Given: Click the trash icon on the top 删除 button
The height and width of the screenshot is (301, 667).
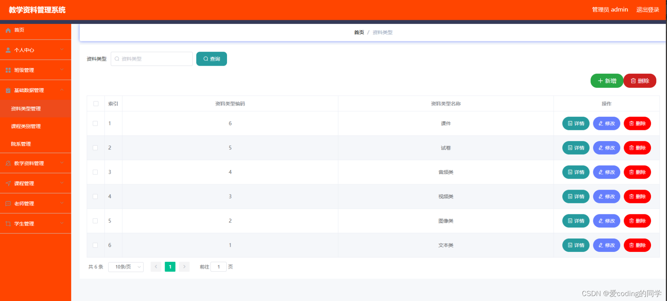Looking at the screenshot, I should point(633,81).
